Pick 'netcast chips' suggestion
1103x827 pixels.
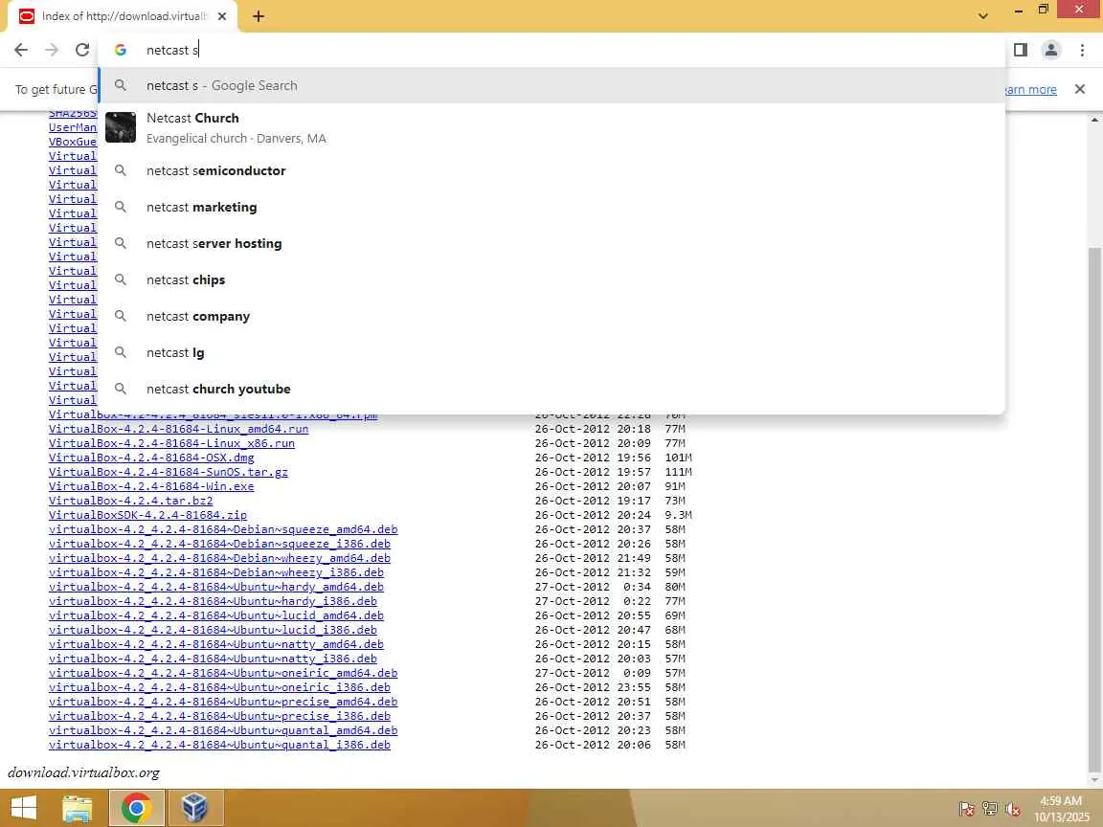551,279
